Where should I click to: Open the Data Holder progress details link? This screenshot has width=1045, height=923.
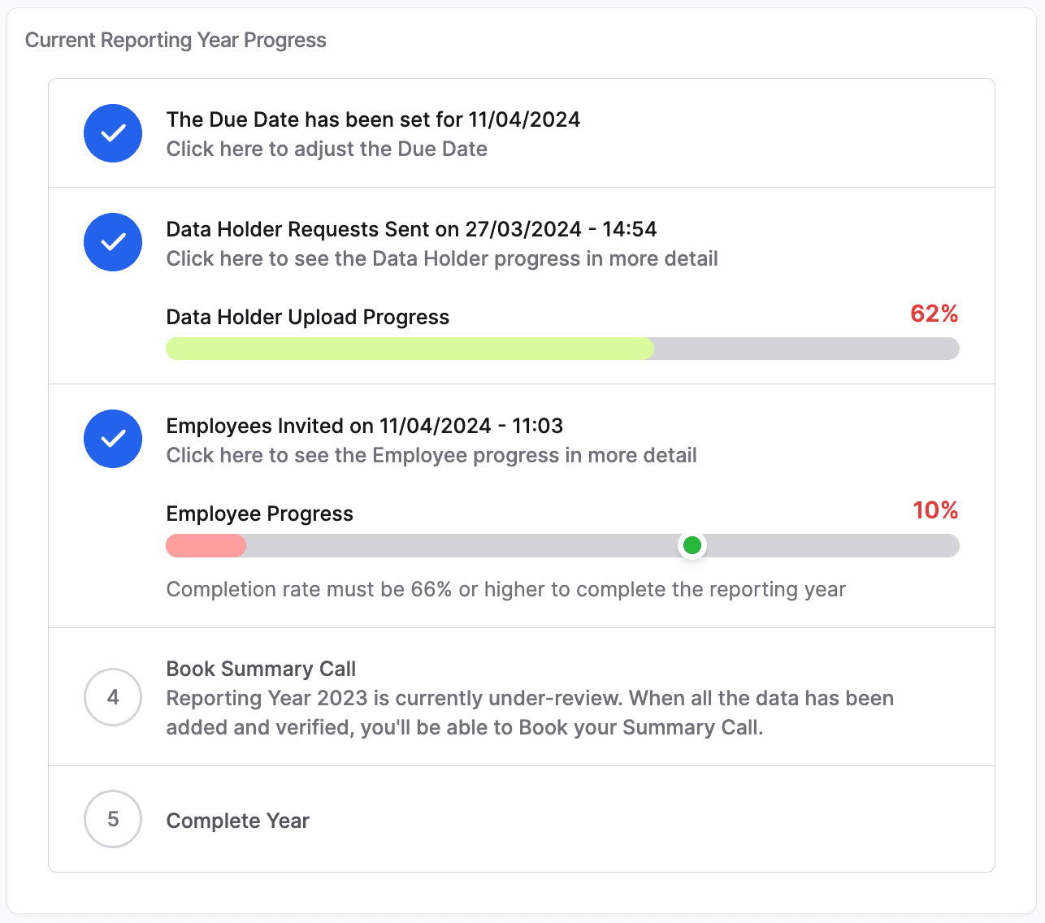point(442,259)
